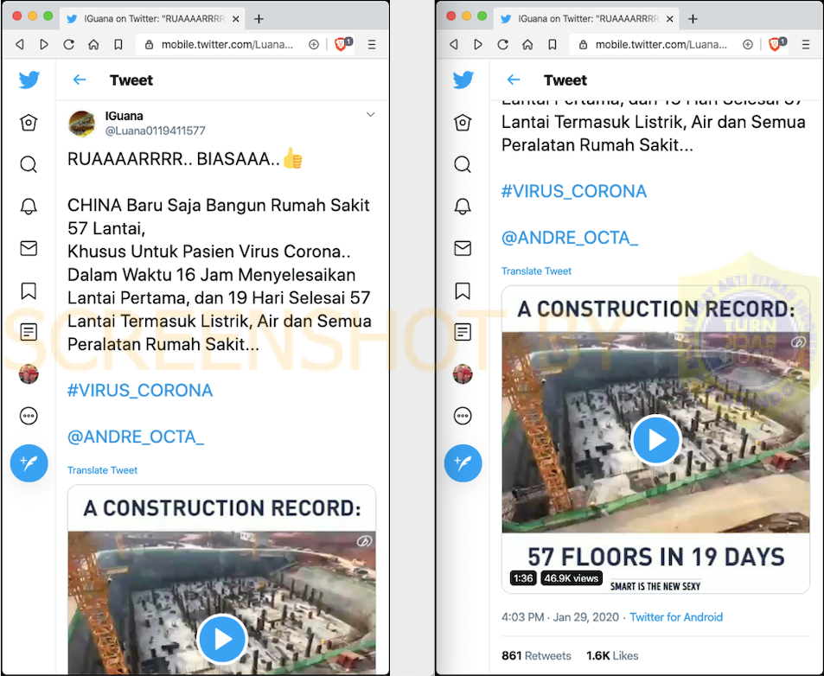The height and width of the screenshot is (676, 824).
Task: View 861 Retweets list
Action: (536, 655)
